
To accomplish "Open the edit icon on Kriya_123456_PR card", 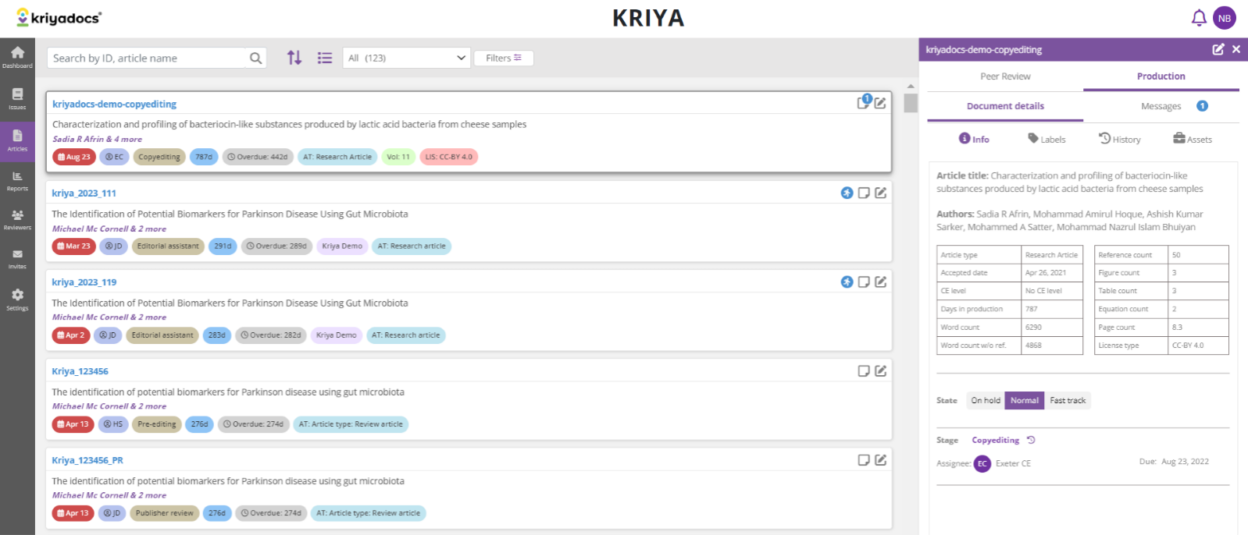I will coord(880,460).
